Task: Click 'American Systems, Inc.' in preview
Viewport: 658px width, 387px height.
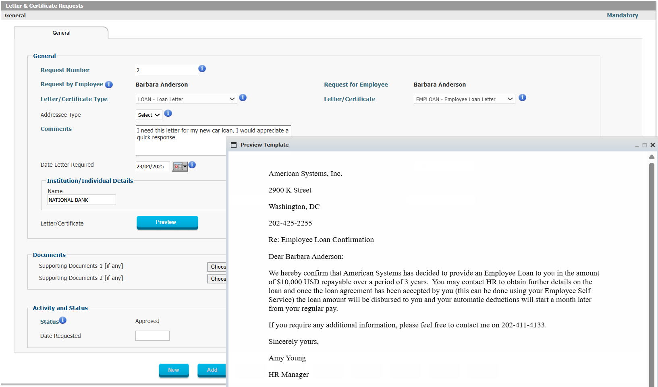Action: [x=305, y=174]
